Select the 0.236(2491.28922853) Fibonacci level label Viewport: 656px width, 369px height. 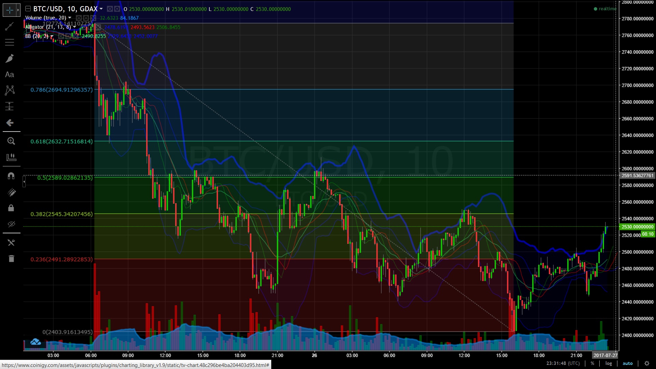point(61,259)
